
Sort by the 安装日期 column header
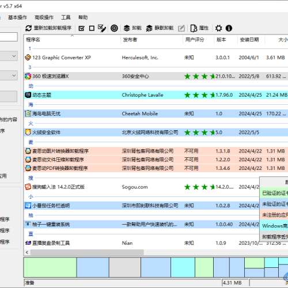click(251, 40)
